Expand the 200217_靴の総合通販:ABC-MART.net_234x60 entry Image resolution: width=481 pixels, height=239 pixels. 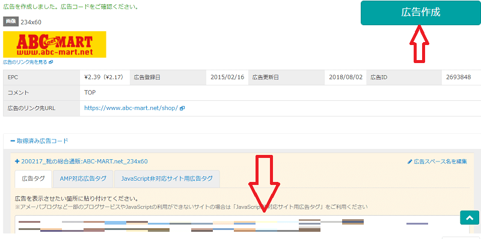pyautogui.click(x=81, y=161)
